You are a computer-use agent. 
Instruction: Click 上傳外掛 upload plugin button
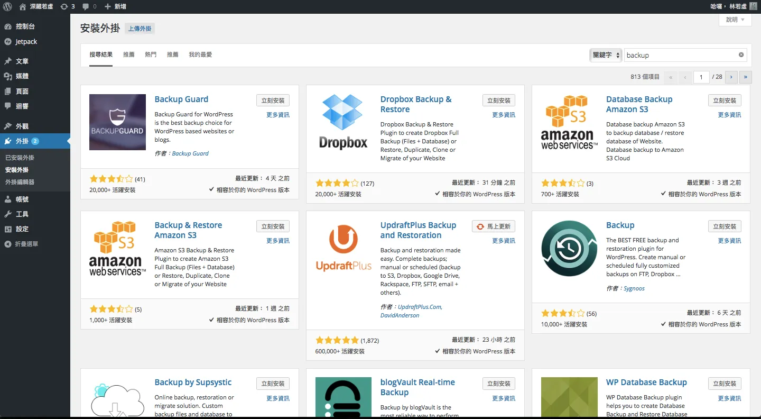(x=140, y=29)
